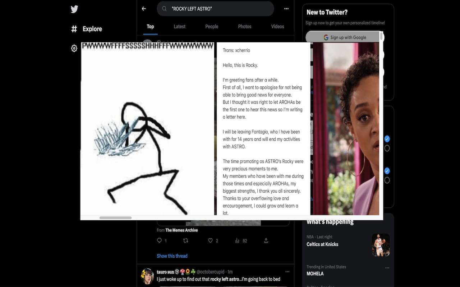This screenshot has height=287, width=460.
Task: Open the Explore page via hashtag icon
Action: click(x=74, y=29)
